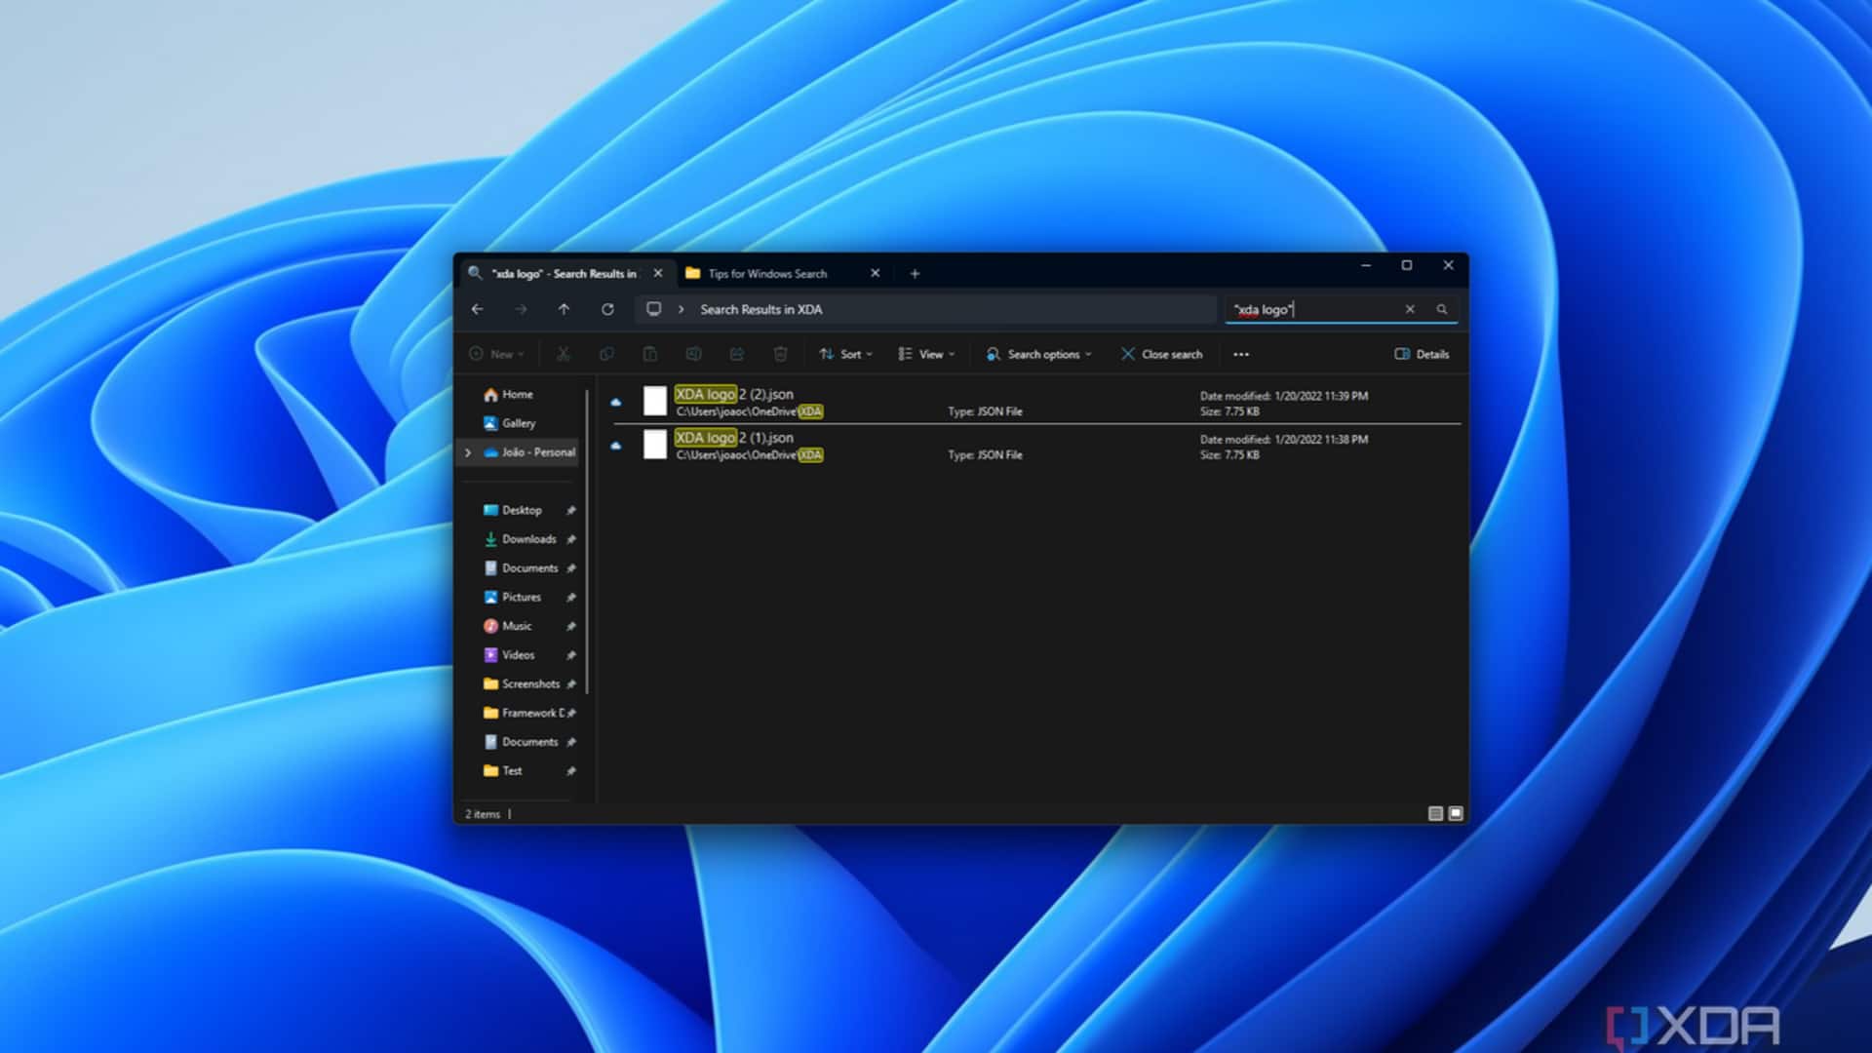Viewport: 1872px width, 1053px height.
Task: Click the Copy icon in toolbar
Action: [606, 354]
